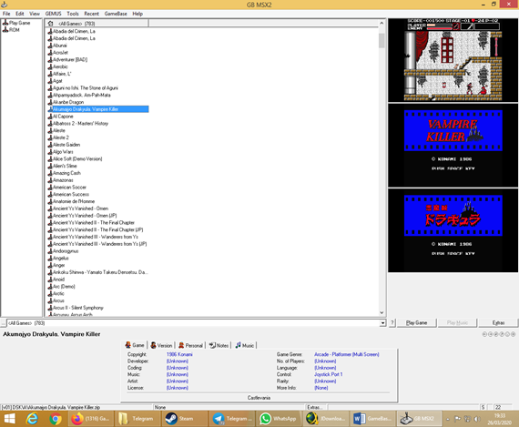The height and width of the screenshot is (427, 519).
Task: Select ROM in the left panel
Action: [x=15, y=30]
